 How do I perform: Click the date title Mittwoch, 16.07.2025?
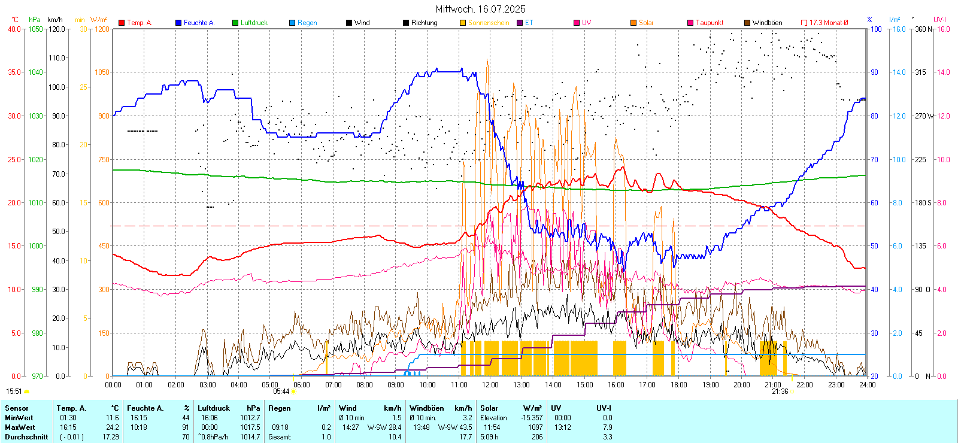point(480,9)
